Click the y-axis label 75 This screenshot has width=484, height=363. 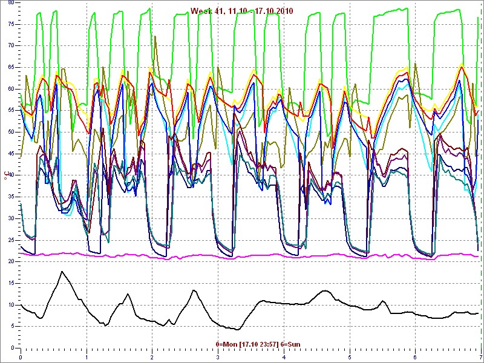[x=11, y=24]
